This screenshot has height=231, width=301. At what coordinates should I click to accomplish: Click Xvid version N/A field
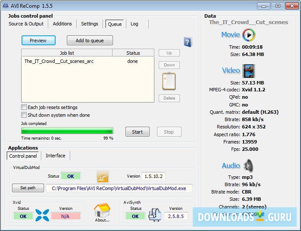click(x=66, y=216)
